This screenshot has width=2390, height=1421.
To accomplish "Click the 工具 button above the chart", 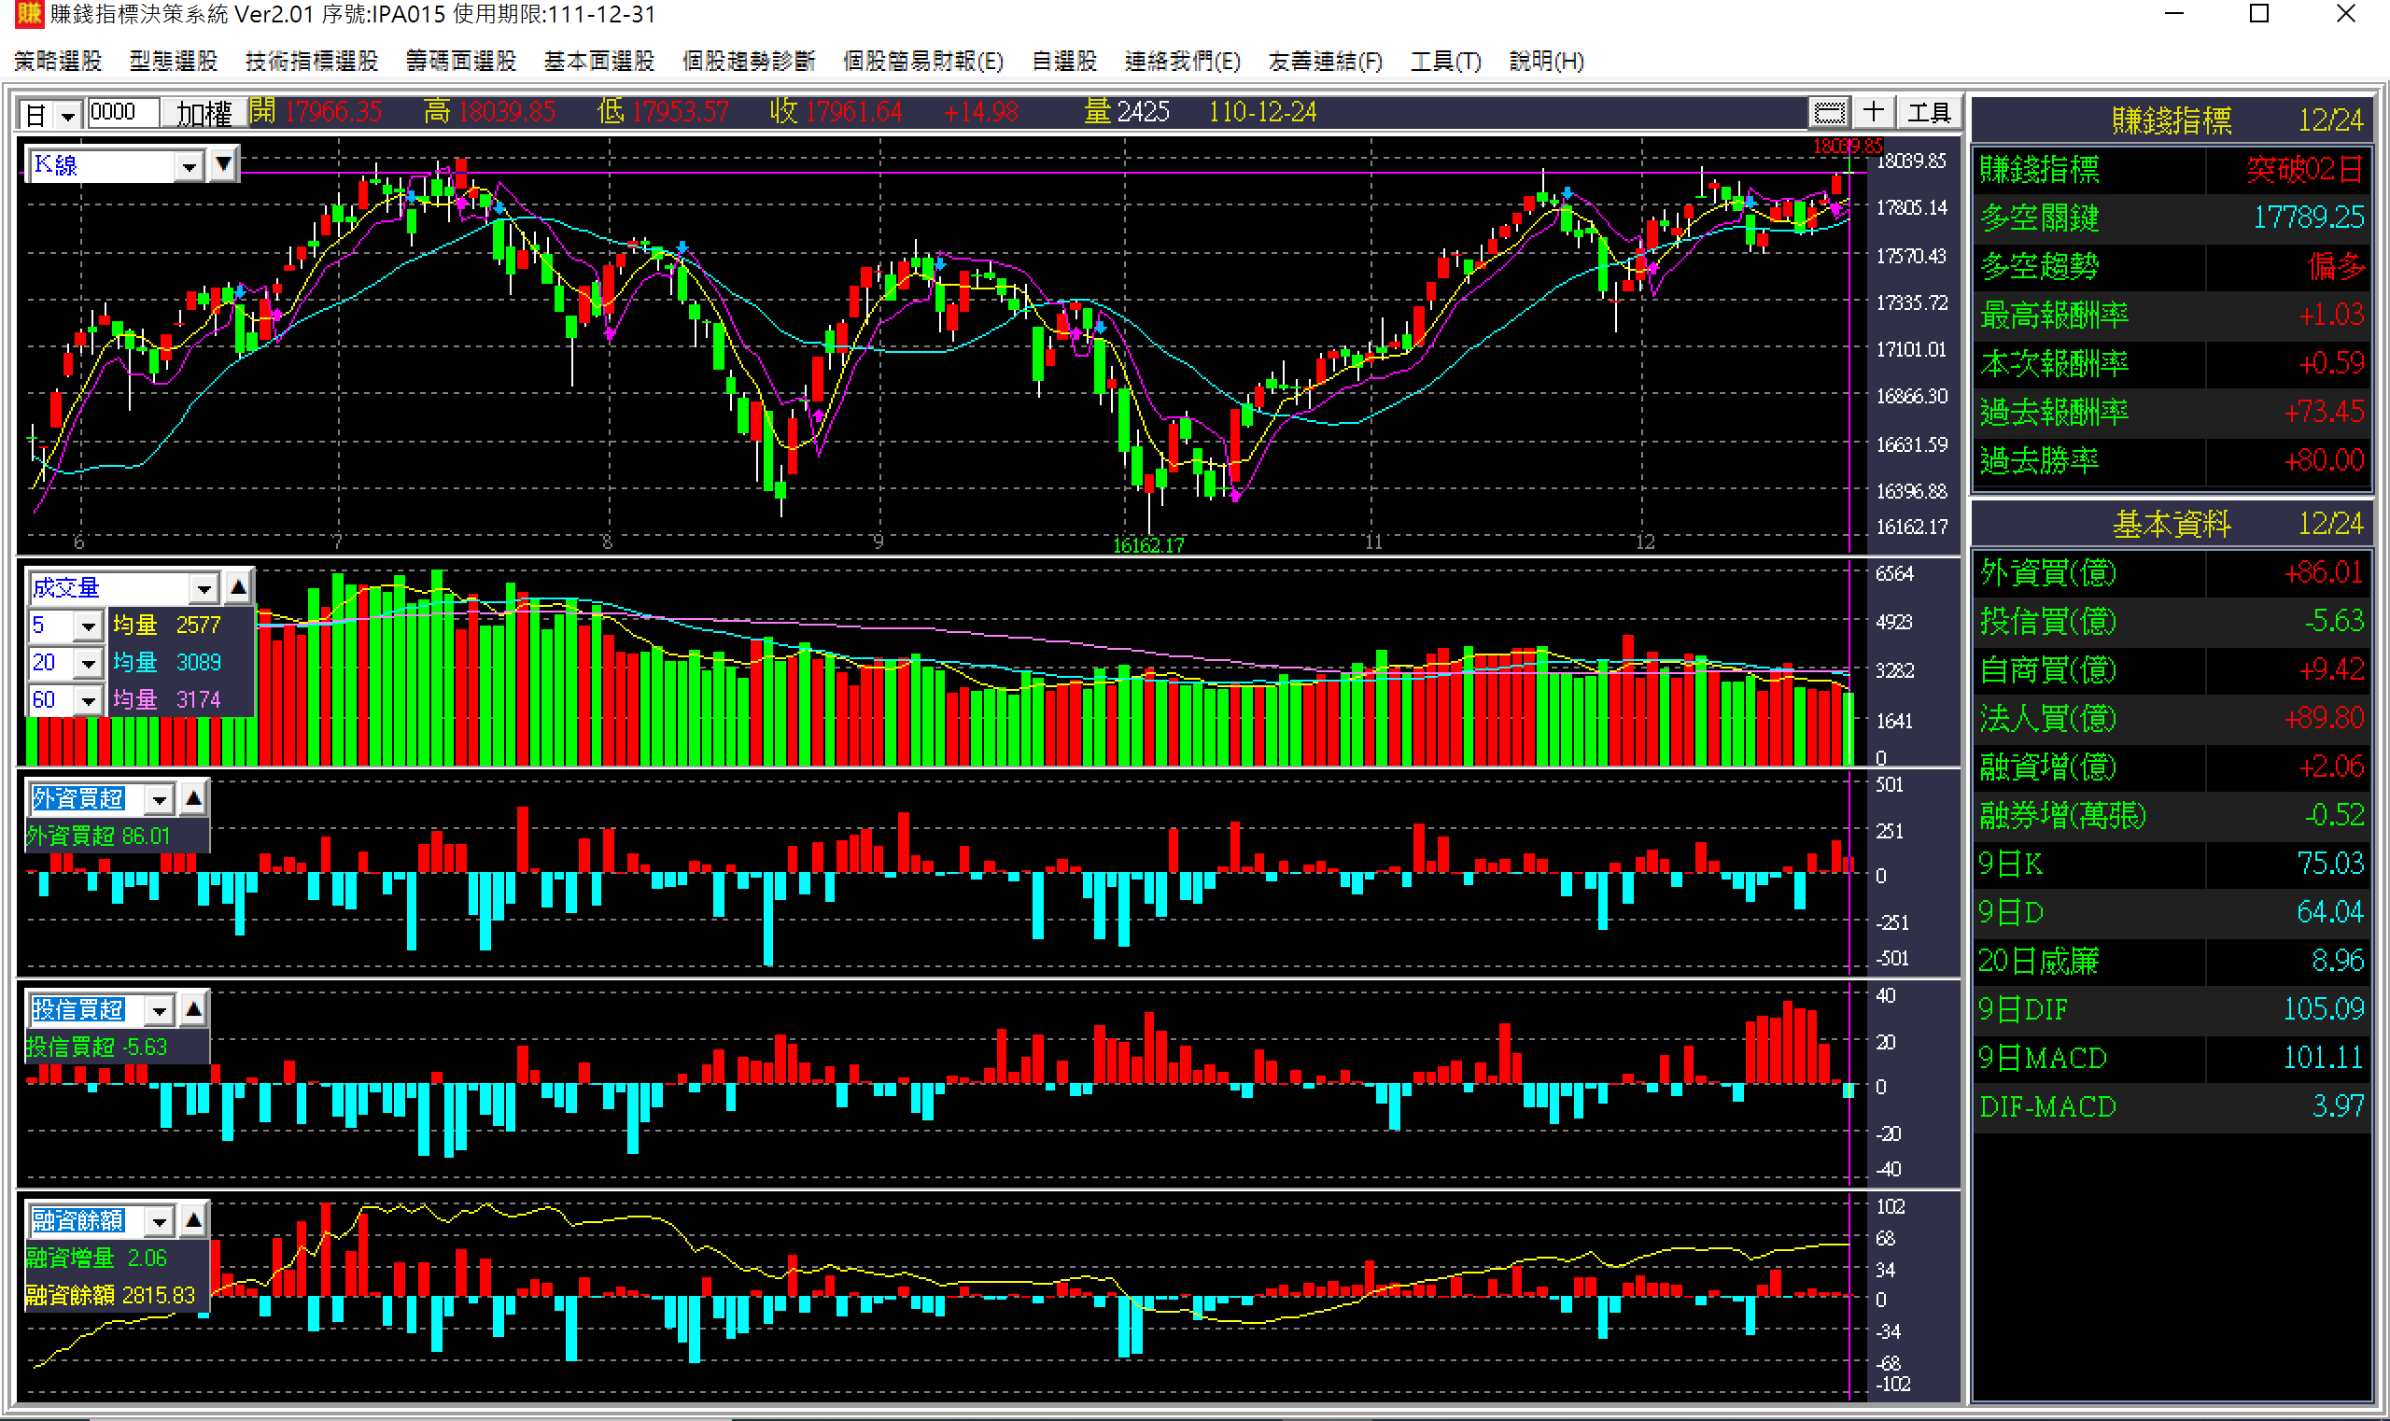I will click(x=1929, y=113).
